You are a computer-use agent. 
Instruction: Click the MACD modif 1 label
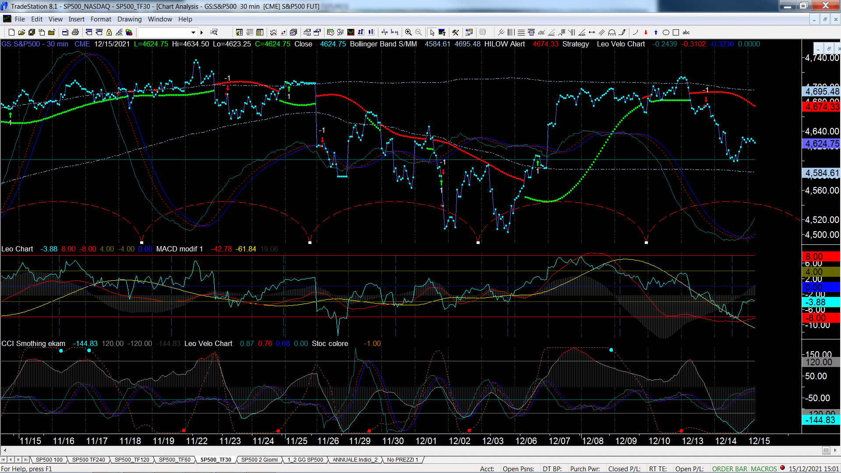[x=180, y=249]
